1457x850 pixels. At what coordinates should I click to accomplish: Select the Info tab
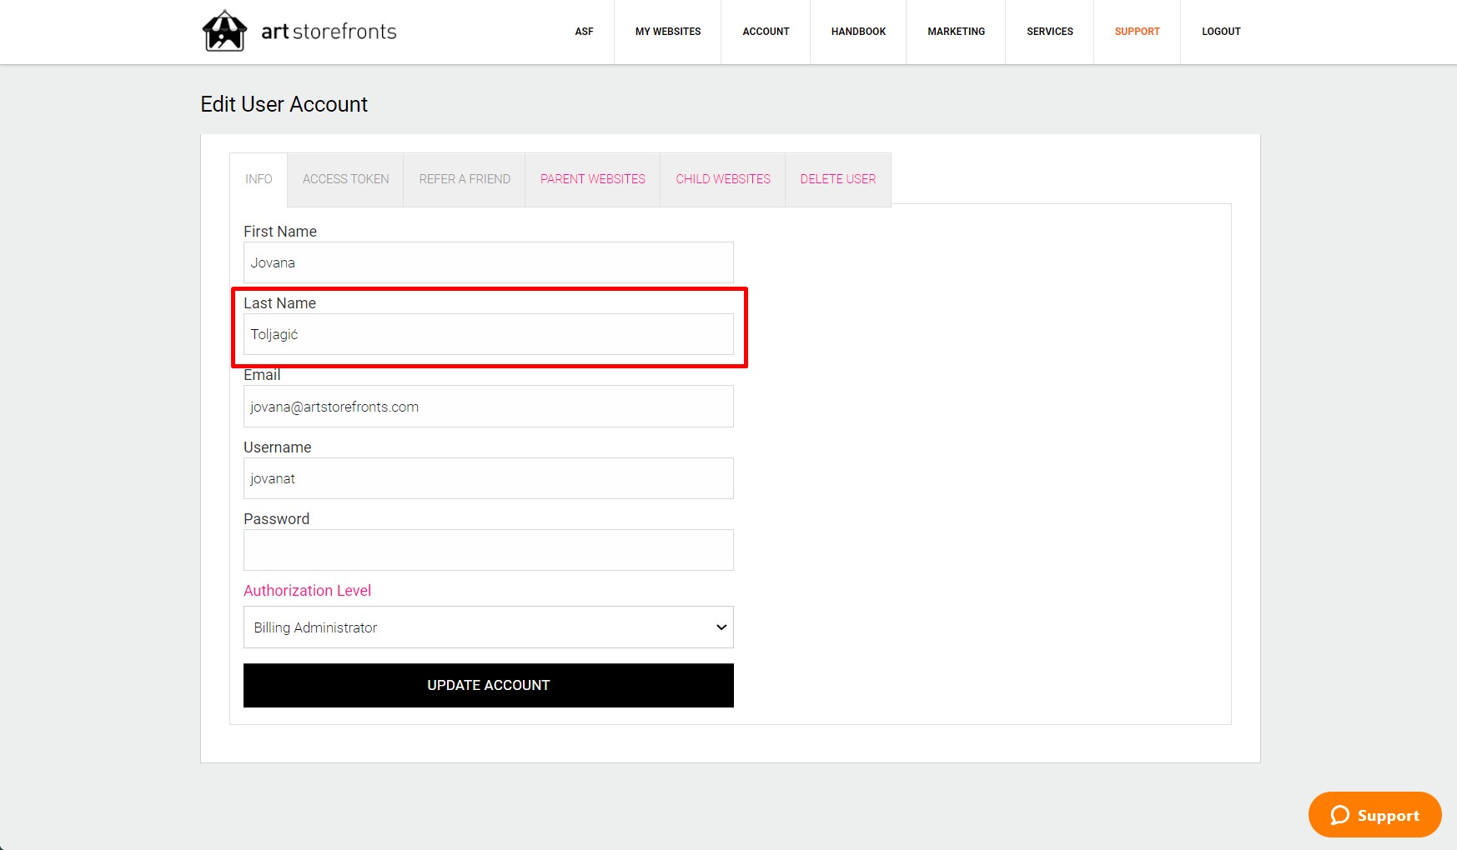[x=258, y=178]
